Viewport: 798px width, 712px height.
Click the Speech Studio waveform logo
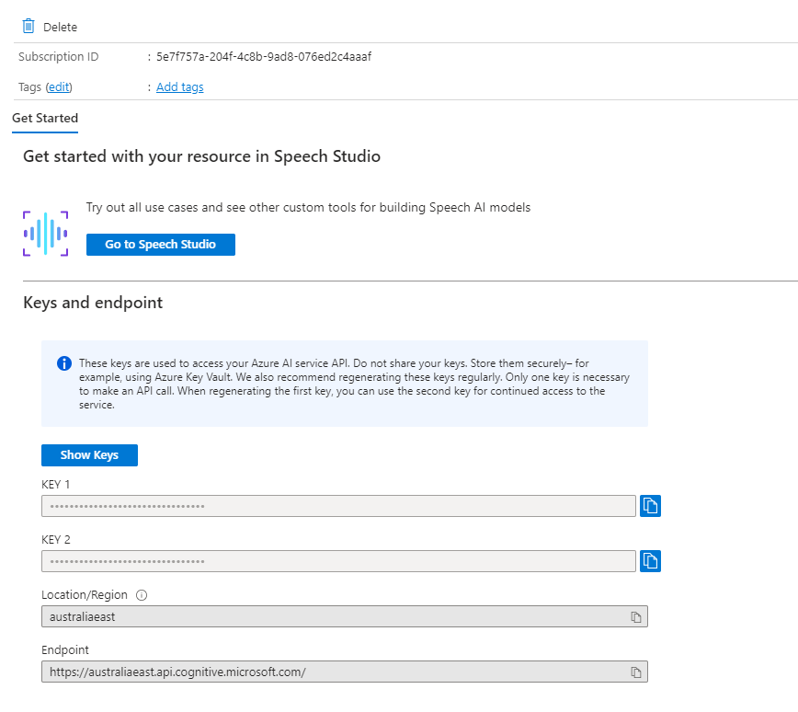(45, 233)
